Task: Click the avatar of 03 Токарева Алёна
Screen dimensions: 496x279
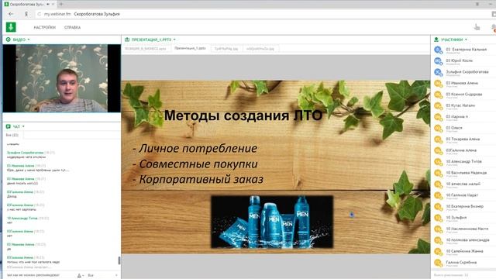Action: [438, 139]
